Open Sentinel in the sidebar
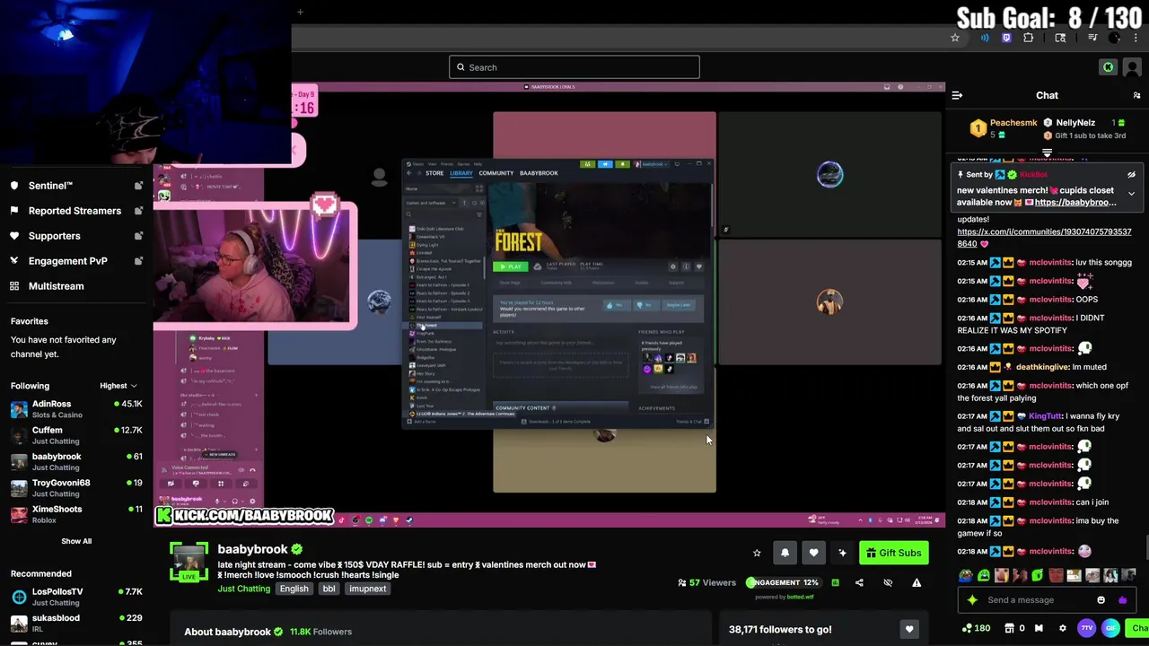 click(75, 186)
